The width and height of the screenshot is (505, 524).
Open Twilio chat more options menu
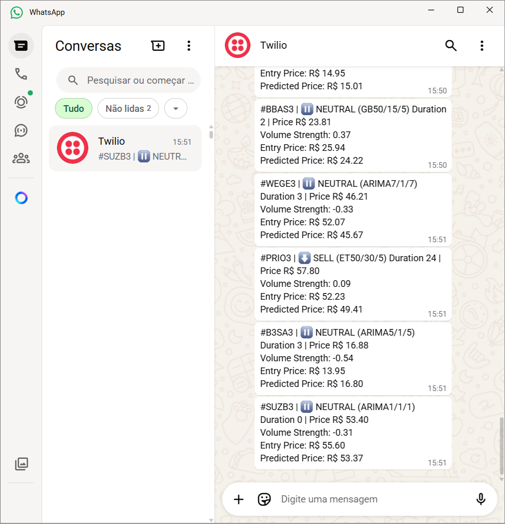point(481,46)
